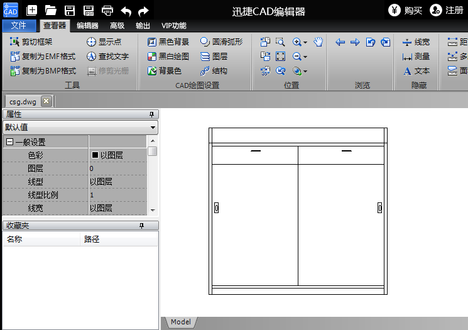
Task: Click the black color swatch in 色彩 row
Action: 95,155
